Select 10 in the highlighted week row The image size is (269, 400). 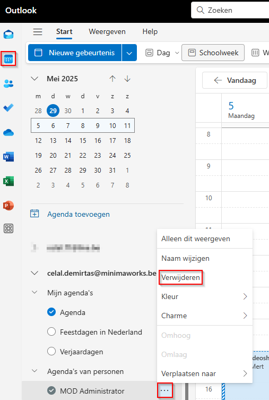(x=112, y=125)
